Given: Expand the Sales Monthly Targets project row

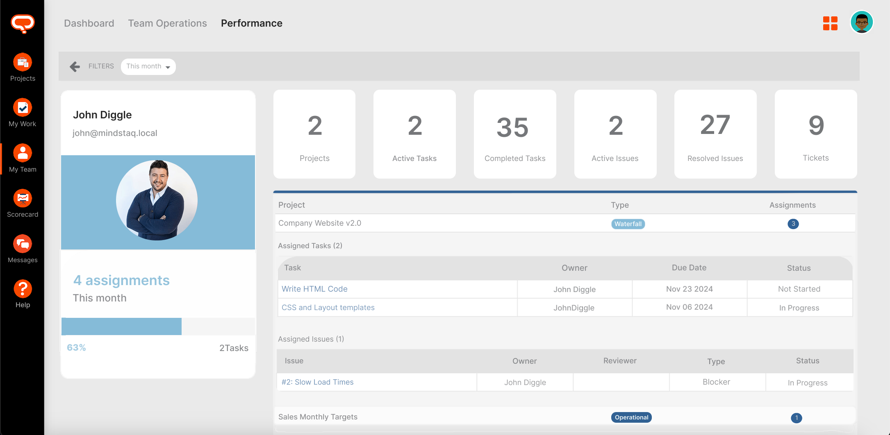Looking at the screenshot, I should 318,417.
